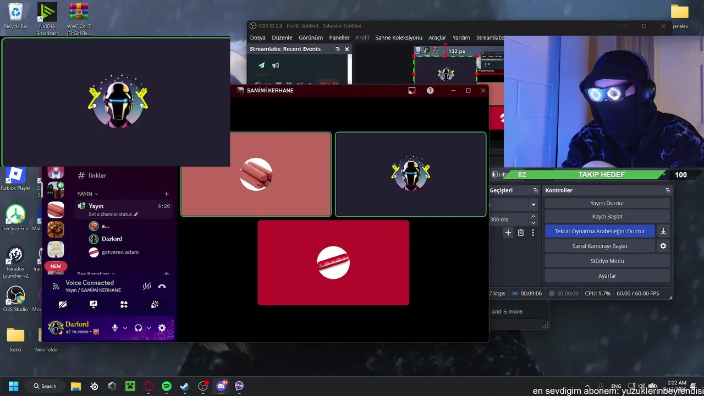This screenshot has height=396, width=704.
Task: Pop out the Kontroller dock
Action: point(667,190)
